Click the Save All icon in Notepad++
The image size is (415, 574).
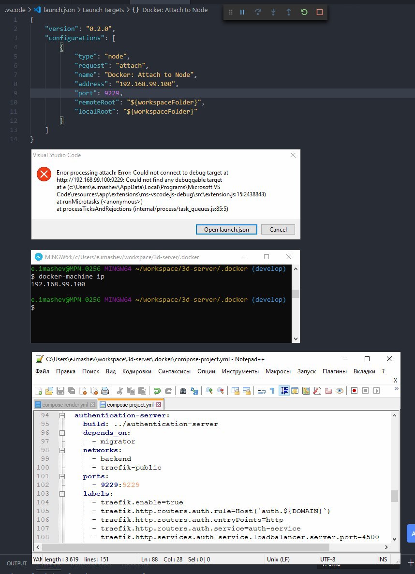click(x=72, y=391)
